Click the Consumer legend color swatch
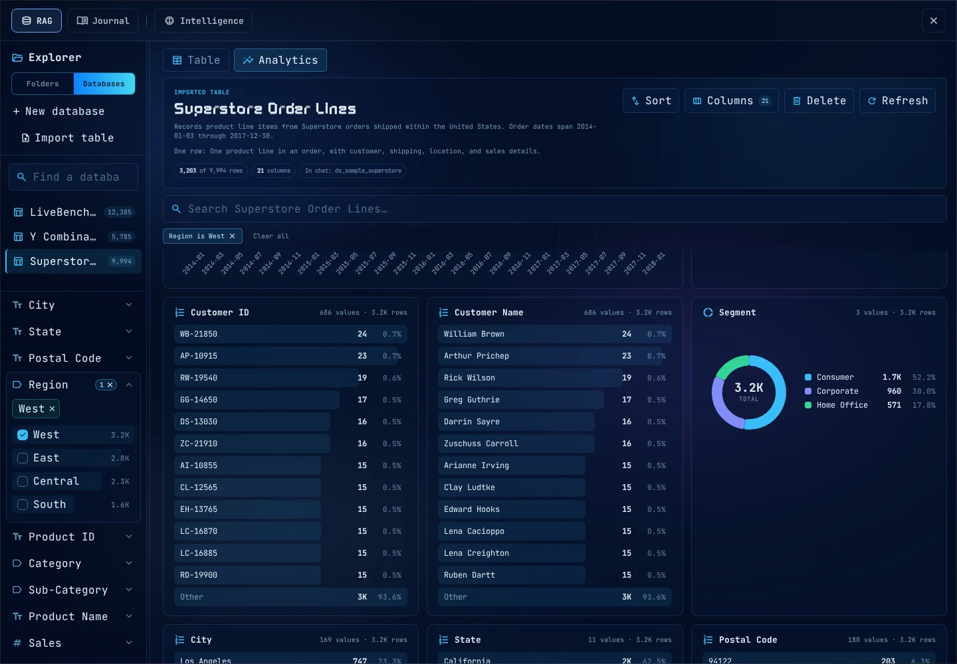Viewport: 957px width, 664px height. coord(808,377)
